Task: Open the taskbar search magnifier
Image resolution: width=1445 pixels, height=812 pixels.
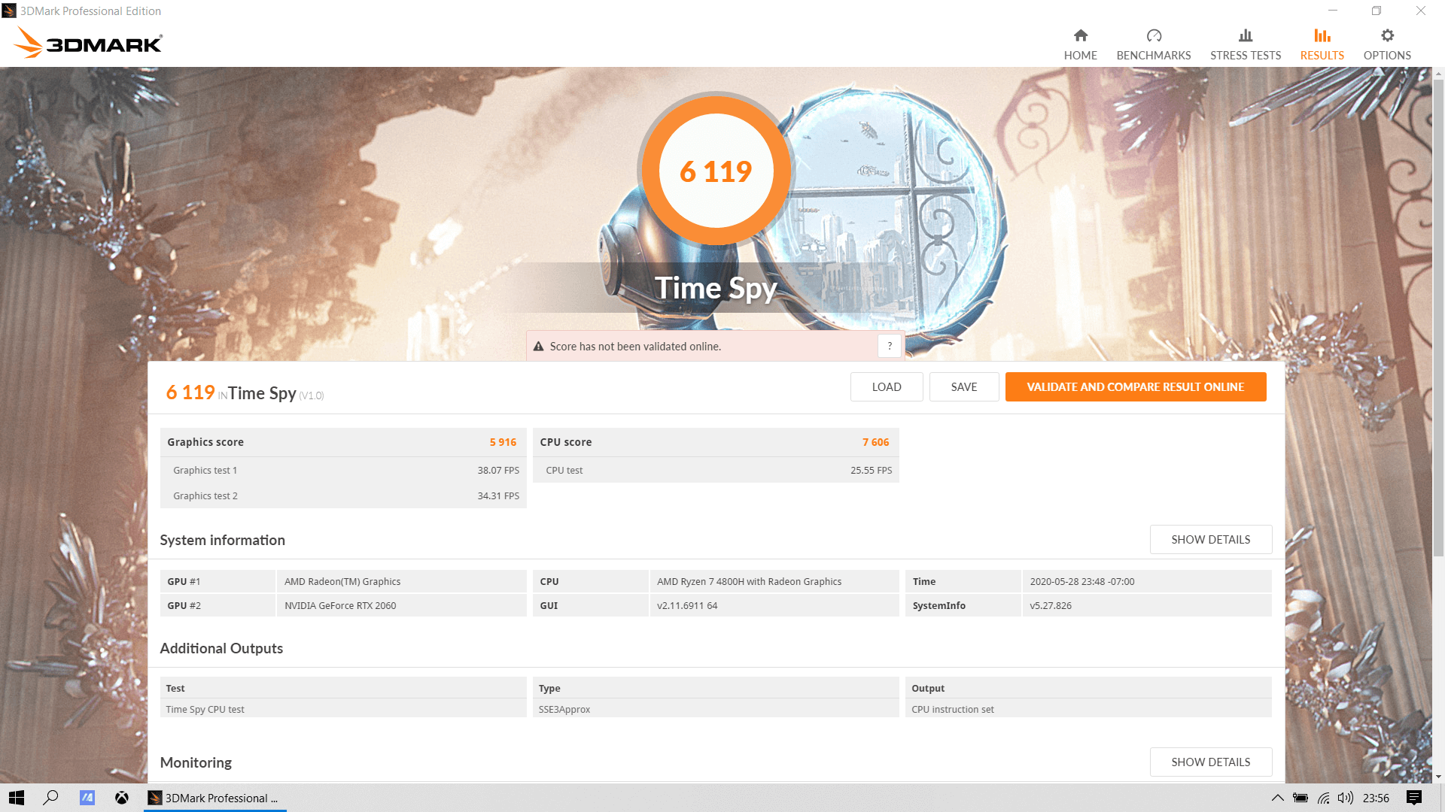Action: pos(50,798)
